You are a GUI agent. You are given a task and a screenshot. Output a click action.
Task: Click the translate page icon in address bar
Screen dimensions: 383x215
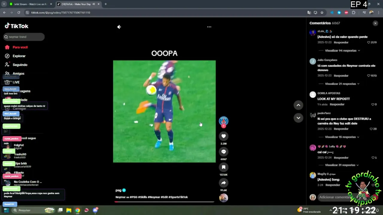309,13
